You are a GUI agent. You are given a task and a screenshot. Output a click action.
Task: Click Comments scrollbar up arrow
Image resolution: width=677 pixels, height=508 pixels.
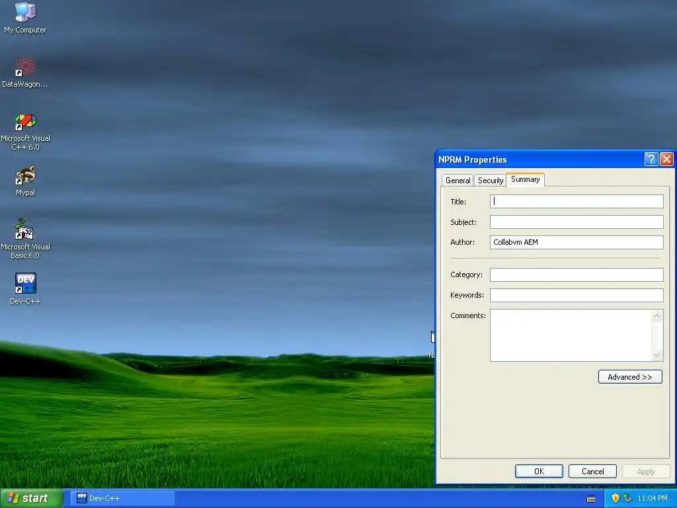(x=657, y=316)
